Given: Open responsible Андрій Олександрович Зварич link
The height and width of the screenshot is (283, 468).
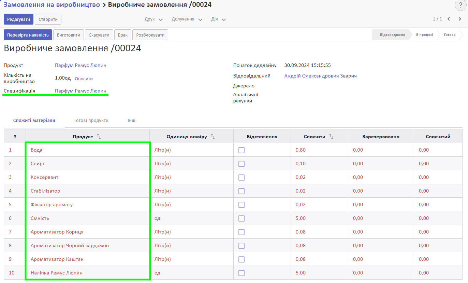Looking at the screenshot, I should (x=320, y=76).
